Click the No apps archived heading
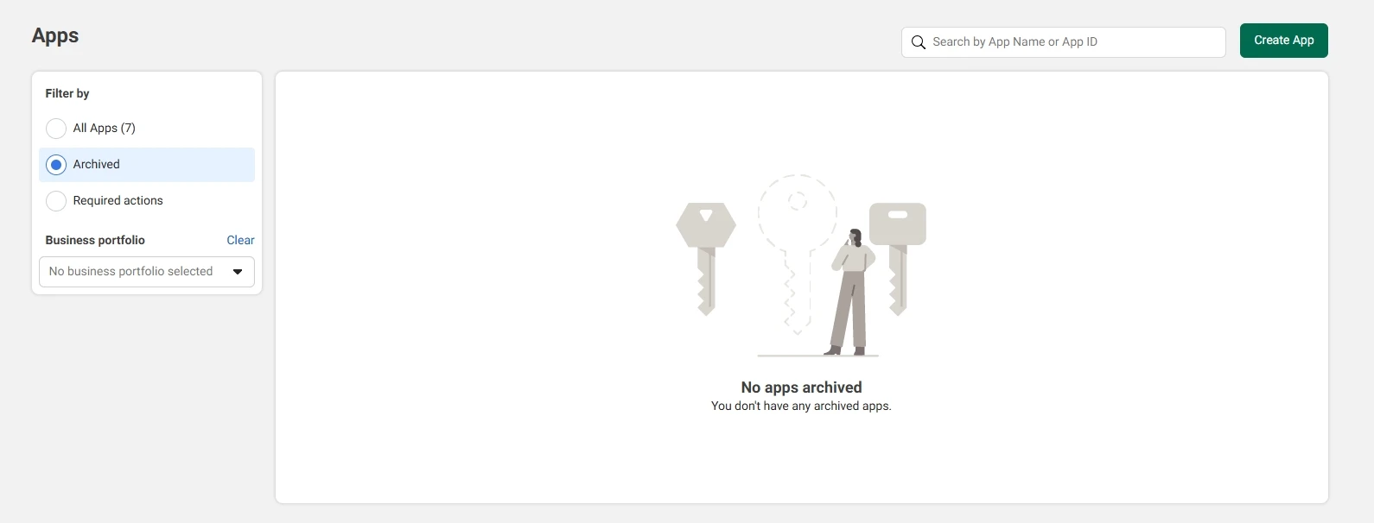 coord(802,388)
